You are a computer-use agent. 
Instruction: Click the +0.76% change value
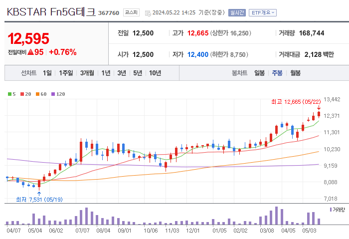click(x=63, y=52)
